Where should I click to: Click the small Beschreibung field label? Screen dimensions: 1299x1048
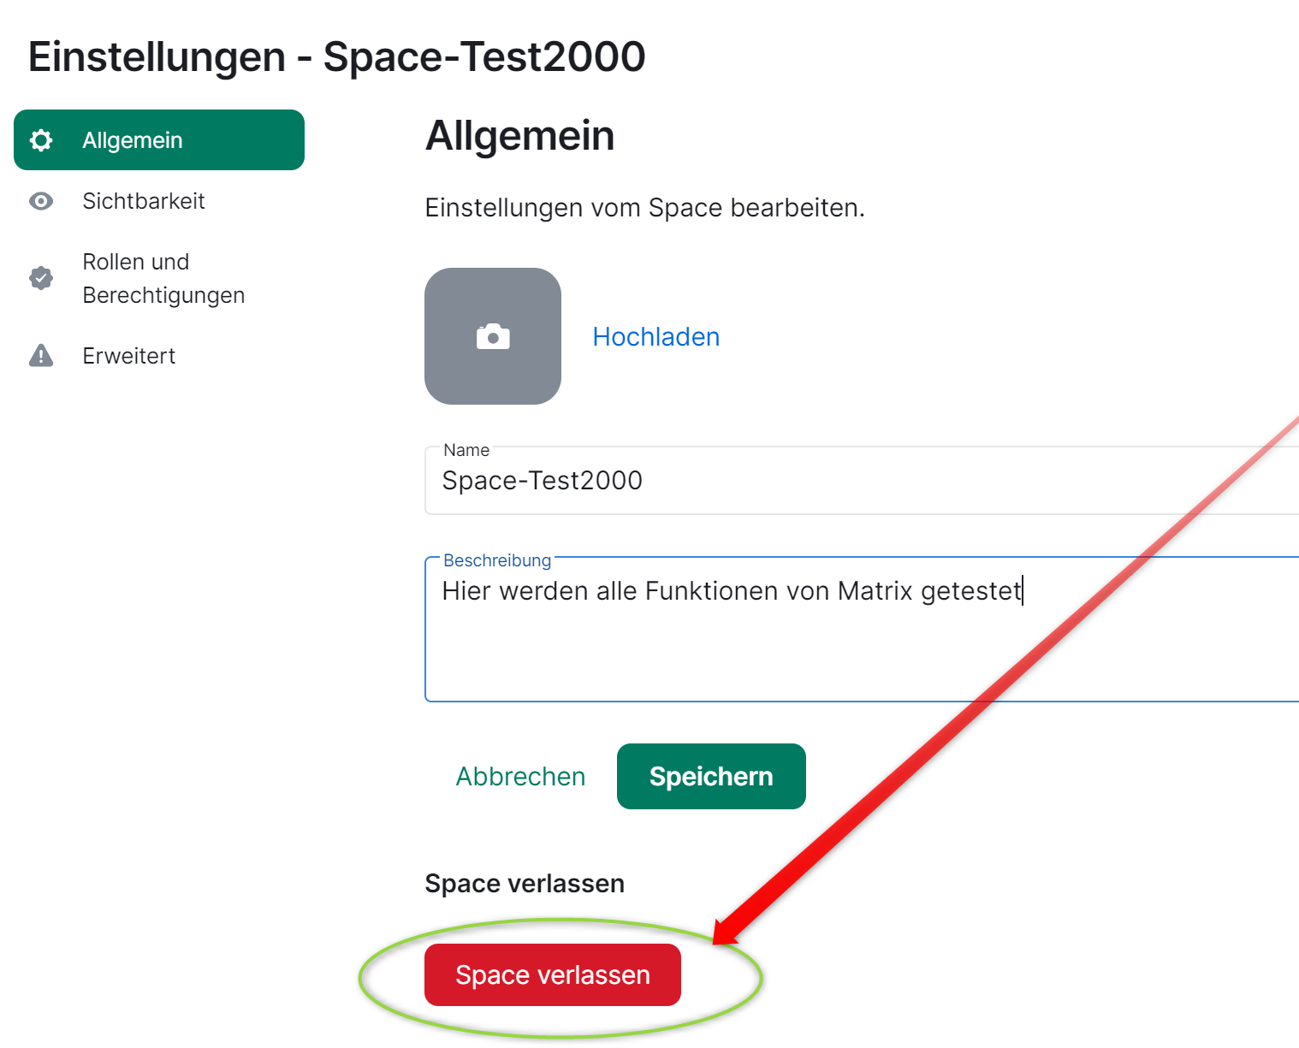(497, 560)
